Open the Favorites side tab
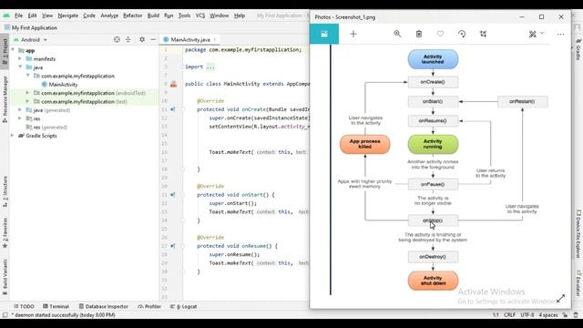The image size is (583, 328). tap(5, 233)
